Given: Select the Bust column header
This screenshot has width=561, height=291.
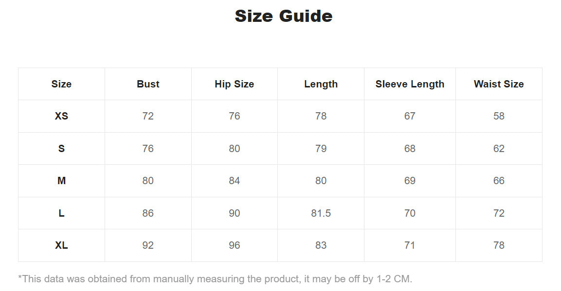Looking at the screenshot, I should [148, 84].
